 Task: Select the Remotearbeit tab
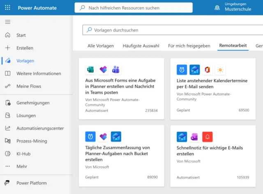[x=233, y=45]
